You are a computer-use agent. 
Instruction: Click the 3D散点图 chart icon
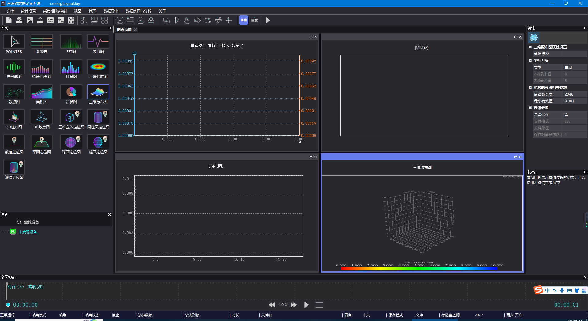tap(41, 117)
